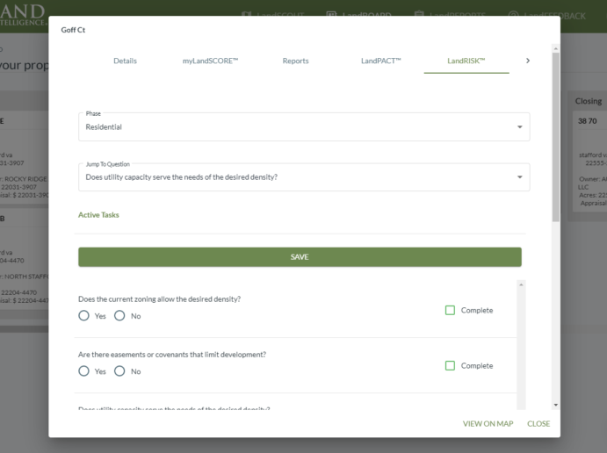
Task: Choose No for easements or covenants question
Action: click(x=119, y=371)
